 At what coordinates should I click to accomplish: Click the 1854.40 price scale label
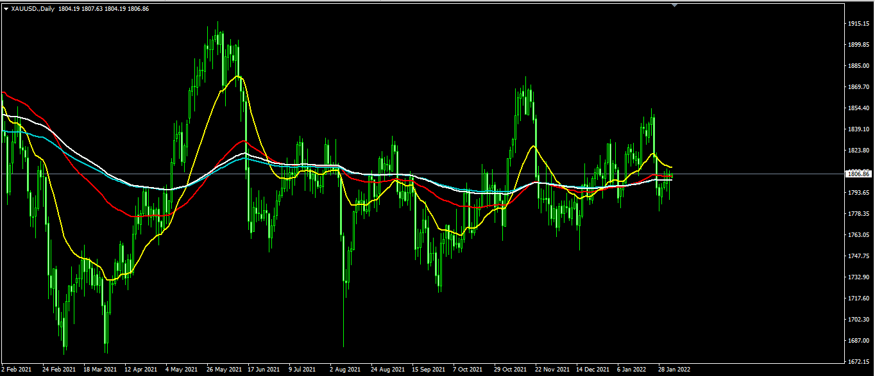858,108
